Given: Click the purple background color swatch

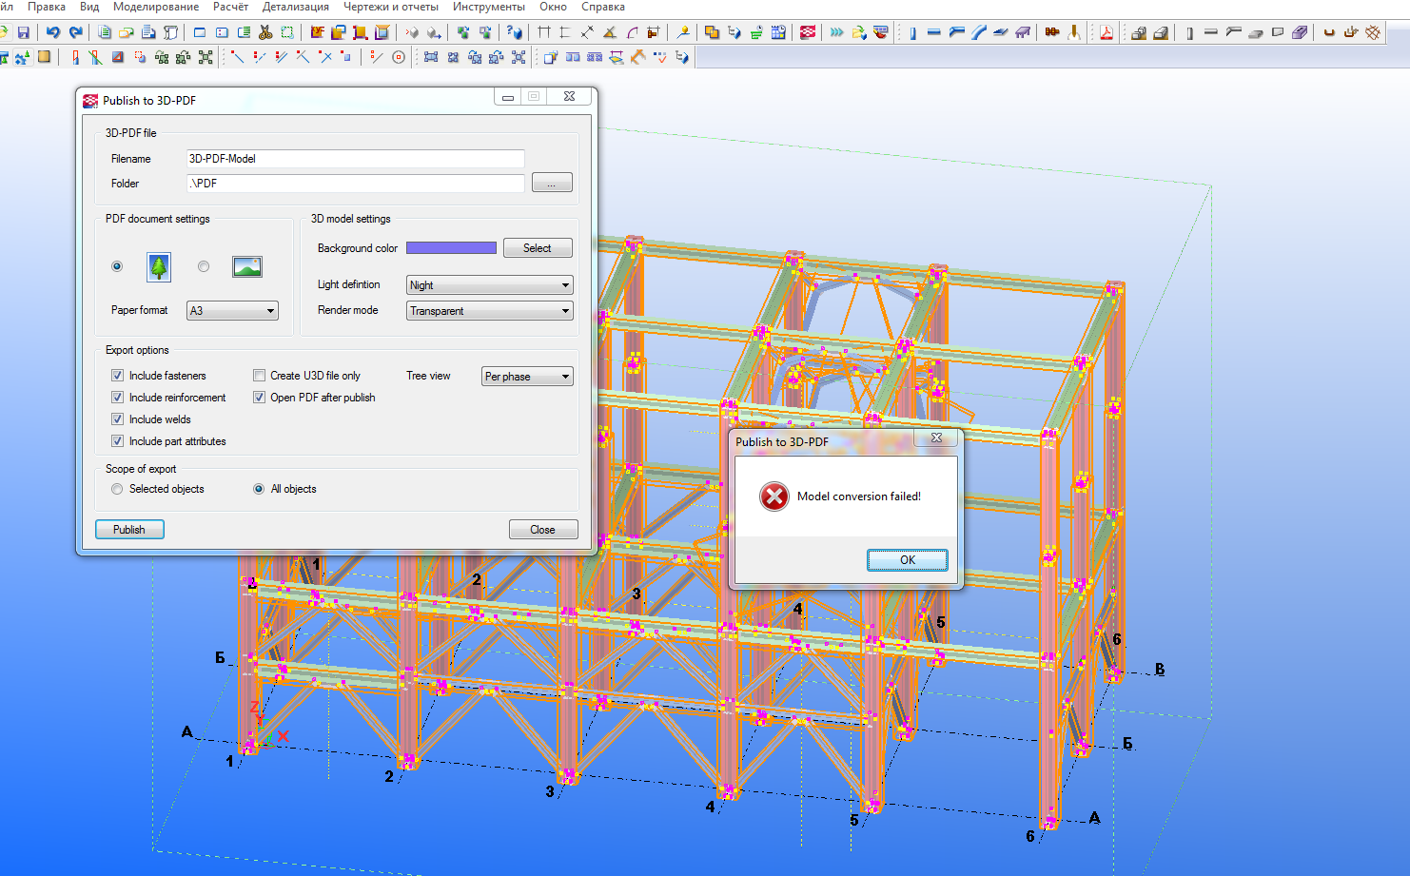Looking at the screenshot, I should [451, 248].
